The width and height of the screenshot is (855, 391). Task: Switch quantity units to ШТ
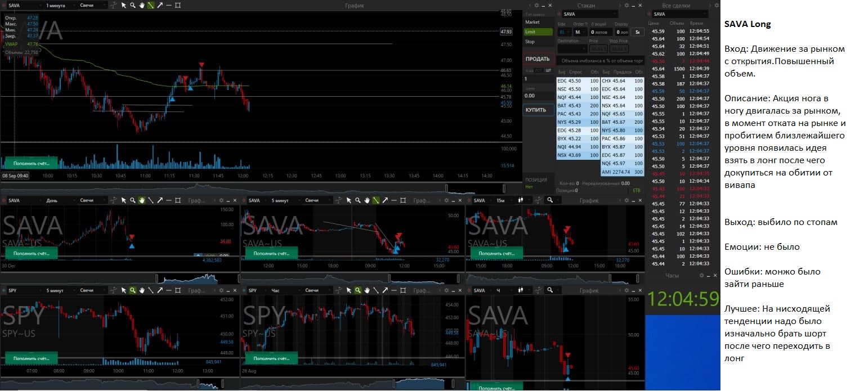[x=548, y=70]
